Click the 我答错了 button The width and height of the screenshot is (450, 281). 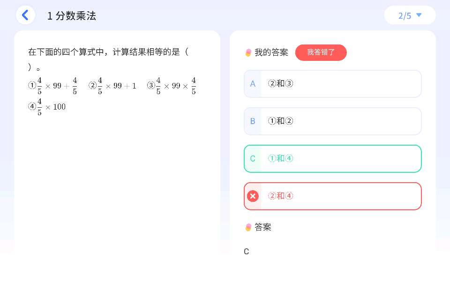[321, 52]
